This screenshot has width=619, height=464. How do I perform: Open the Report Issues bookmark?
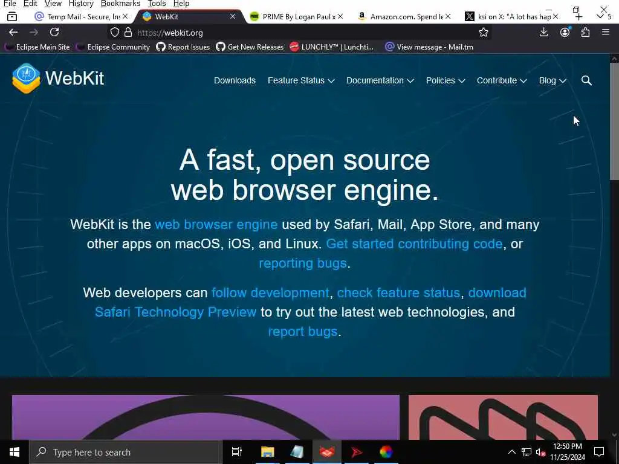point(183,47)
